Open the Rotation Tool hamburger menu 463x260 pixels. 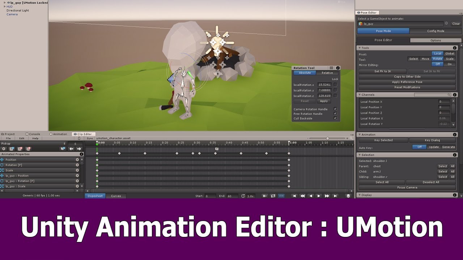point(331,68)
